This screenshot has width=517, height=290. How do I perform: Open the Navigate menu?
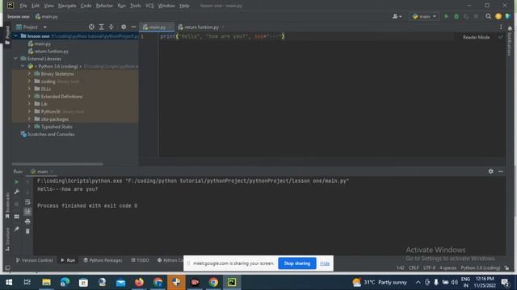pos(67,6)
